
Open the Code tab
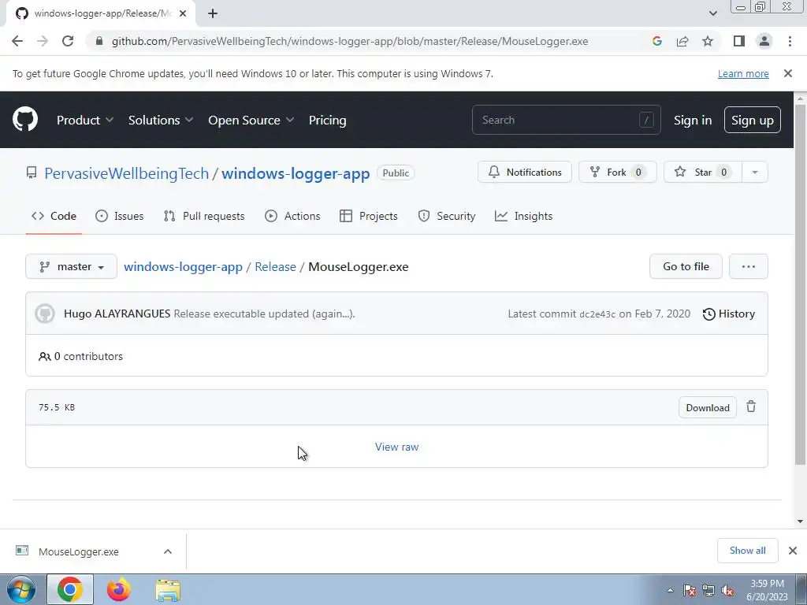point(54,216)
